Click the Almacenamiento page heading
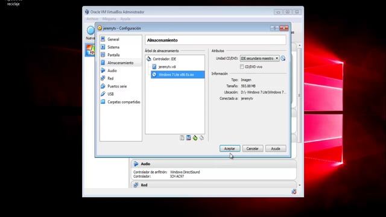This screenshot has width=386, height=217. click(162, 40)
